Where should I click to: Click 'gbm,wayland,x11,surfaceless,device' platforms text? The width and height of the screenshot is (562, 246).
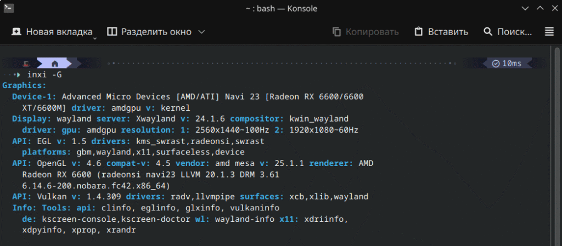(x=161, y=152)
